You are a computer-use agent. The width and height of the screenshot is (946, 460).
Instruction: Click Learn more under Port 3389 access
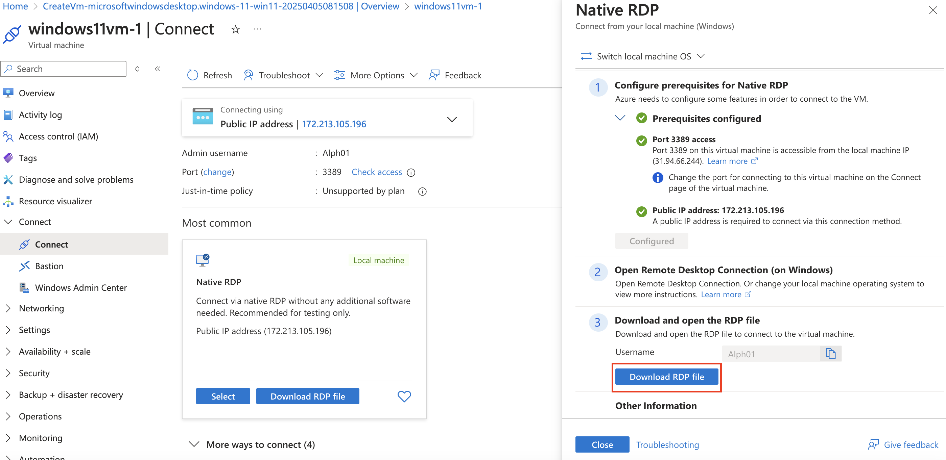pos(732,161)
